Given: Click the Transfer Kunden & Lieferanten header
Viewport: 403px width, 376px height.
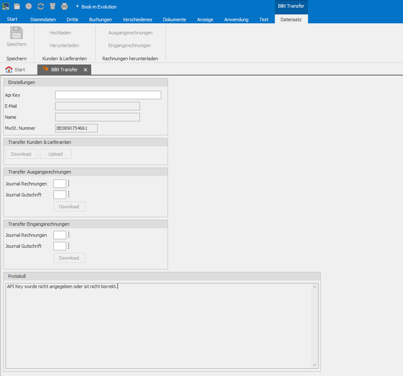Looking at the screenshot, I should (86, 142).
